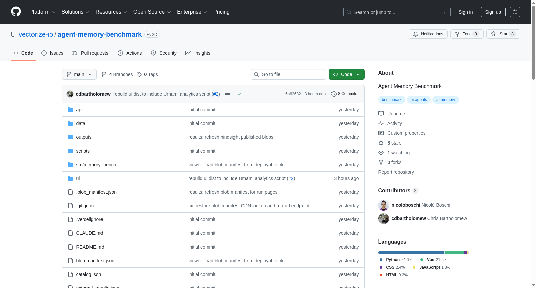Viewport: 536px width, 288px height.
Task: Go to the Pricing page
Action: (x=221, y=12)
